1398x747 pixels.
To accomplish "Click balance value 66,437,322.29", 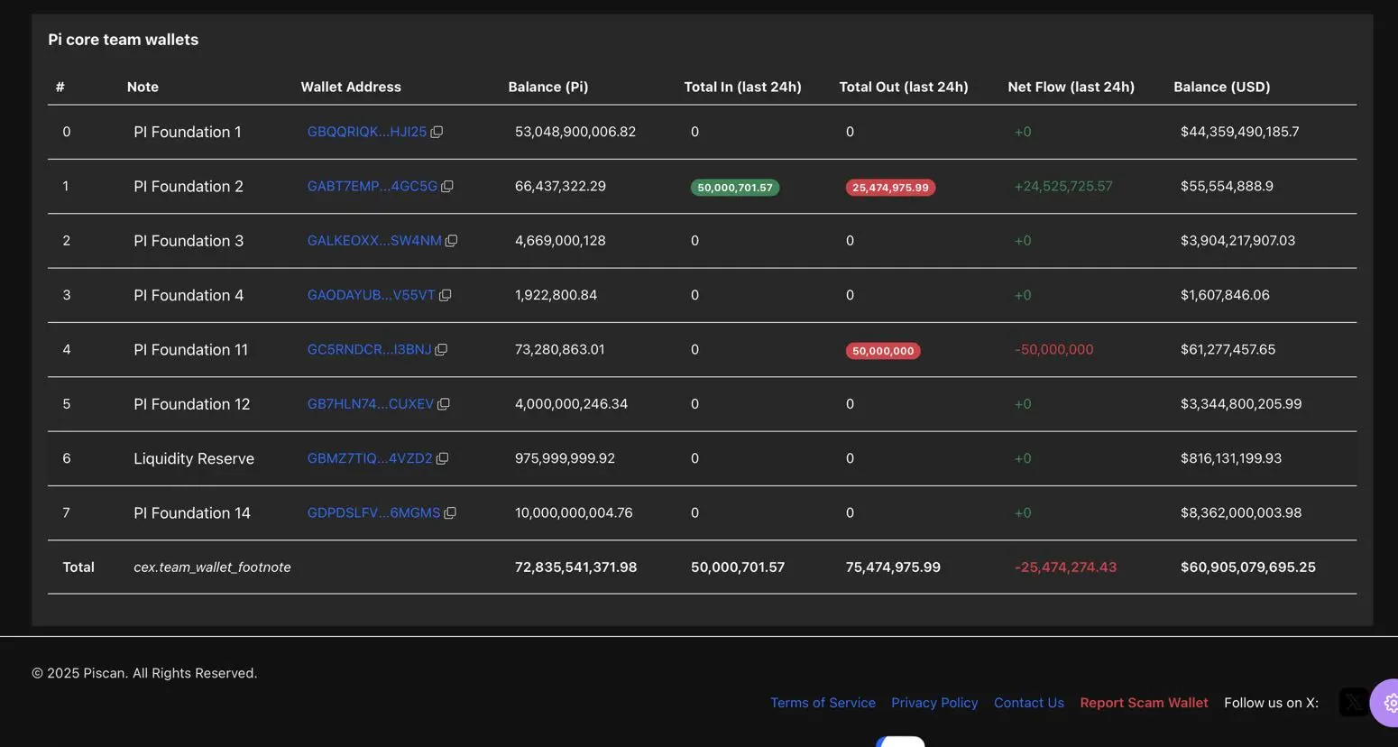I will (560, 186).
